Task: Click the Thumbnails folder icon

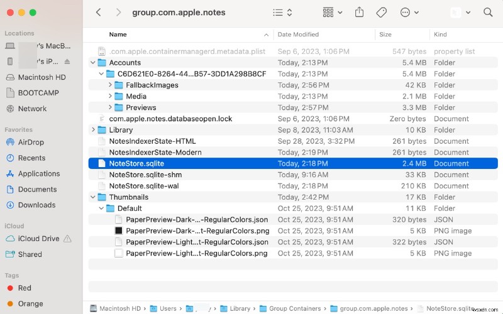Action: [102, 197]
